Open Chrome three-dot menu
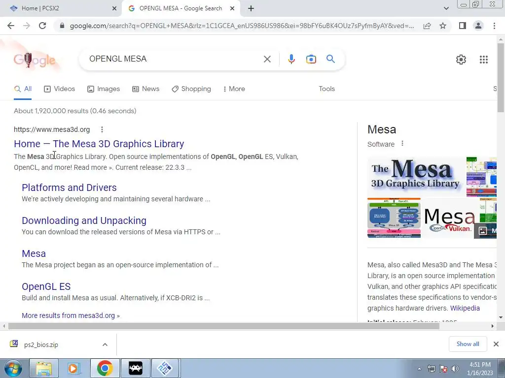Screen dimensions: 505x378 point(494,26)
